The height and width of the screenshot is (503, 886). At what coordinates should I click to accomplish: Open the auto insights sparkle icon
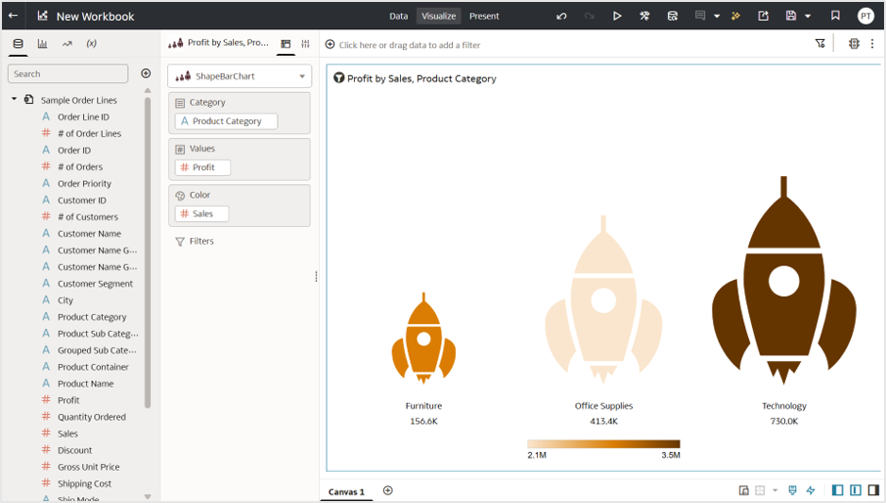[735, 16]
